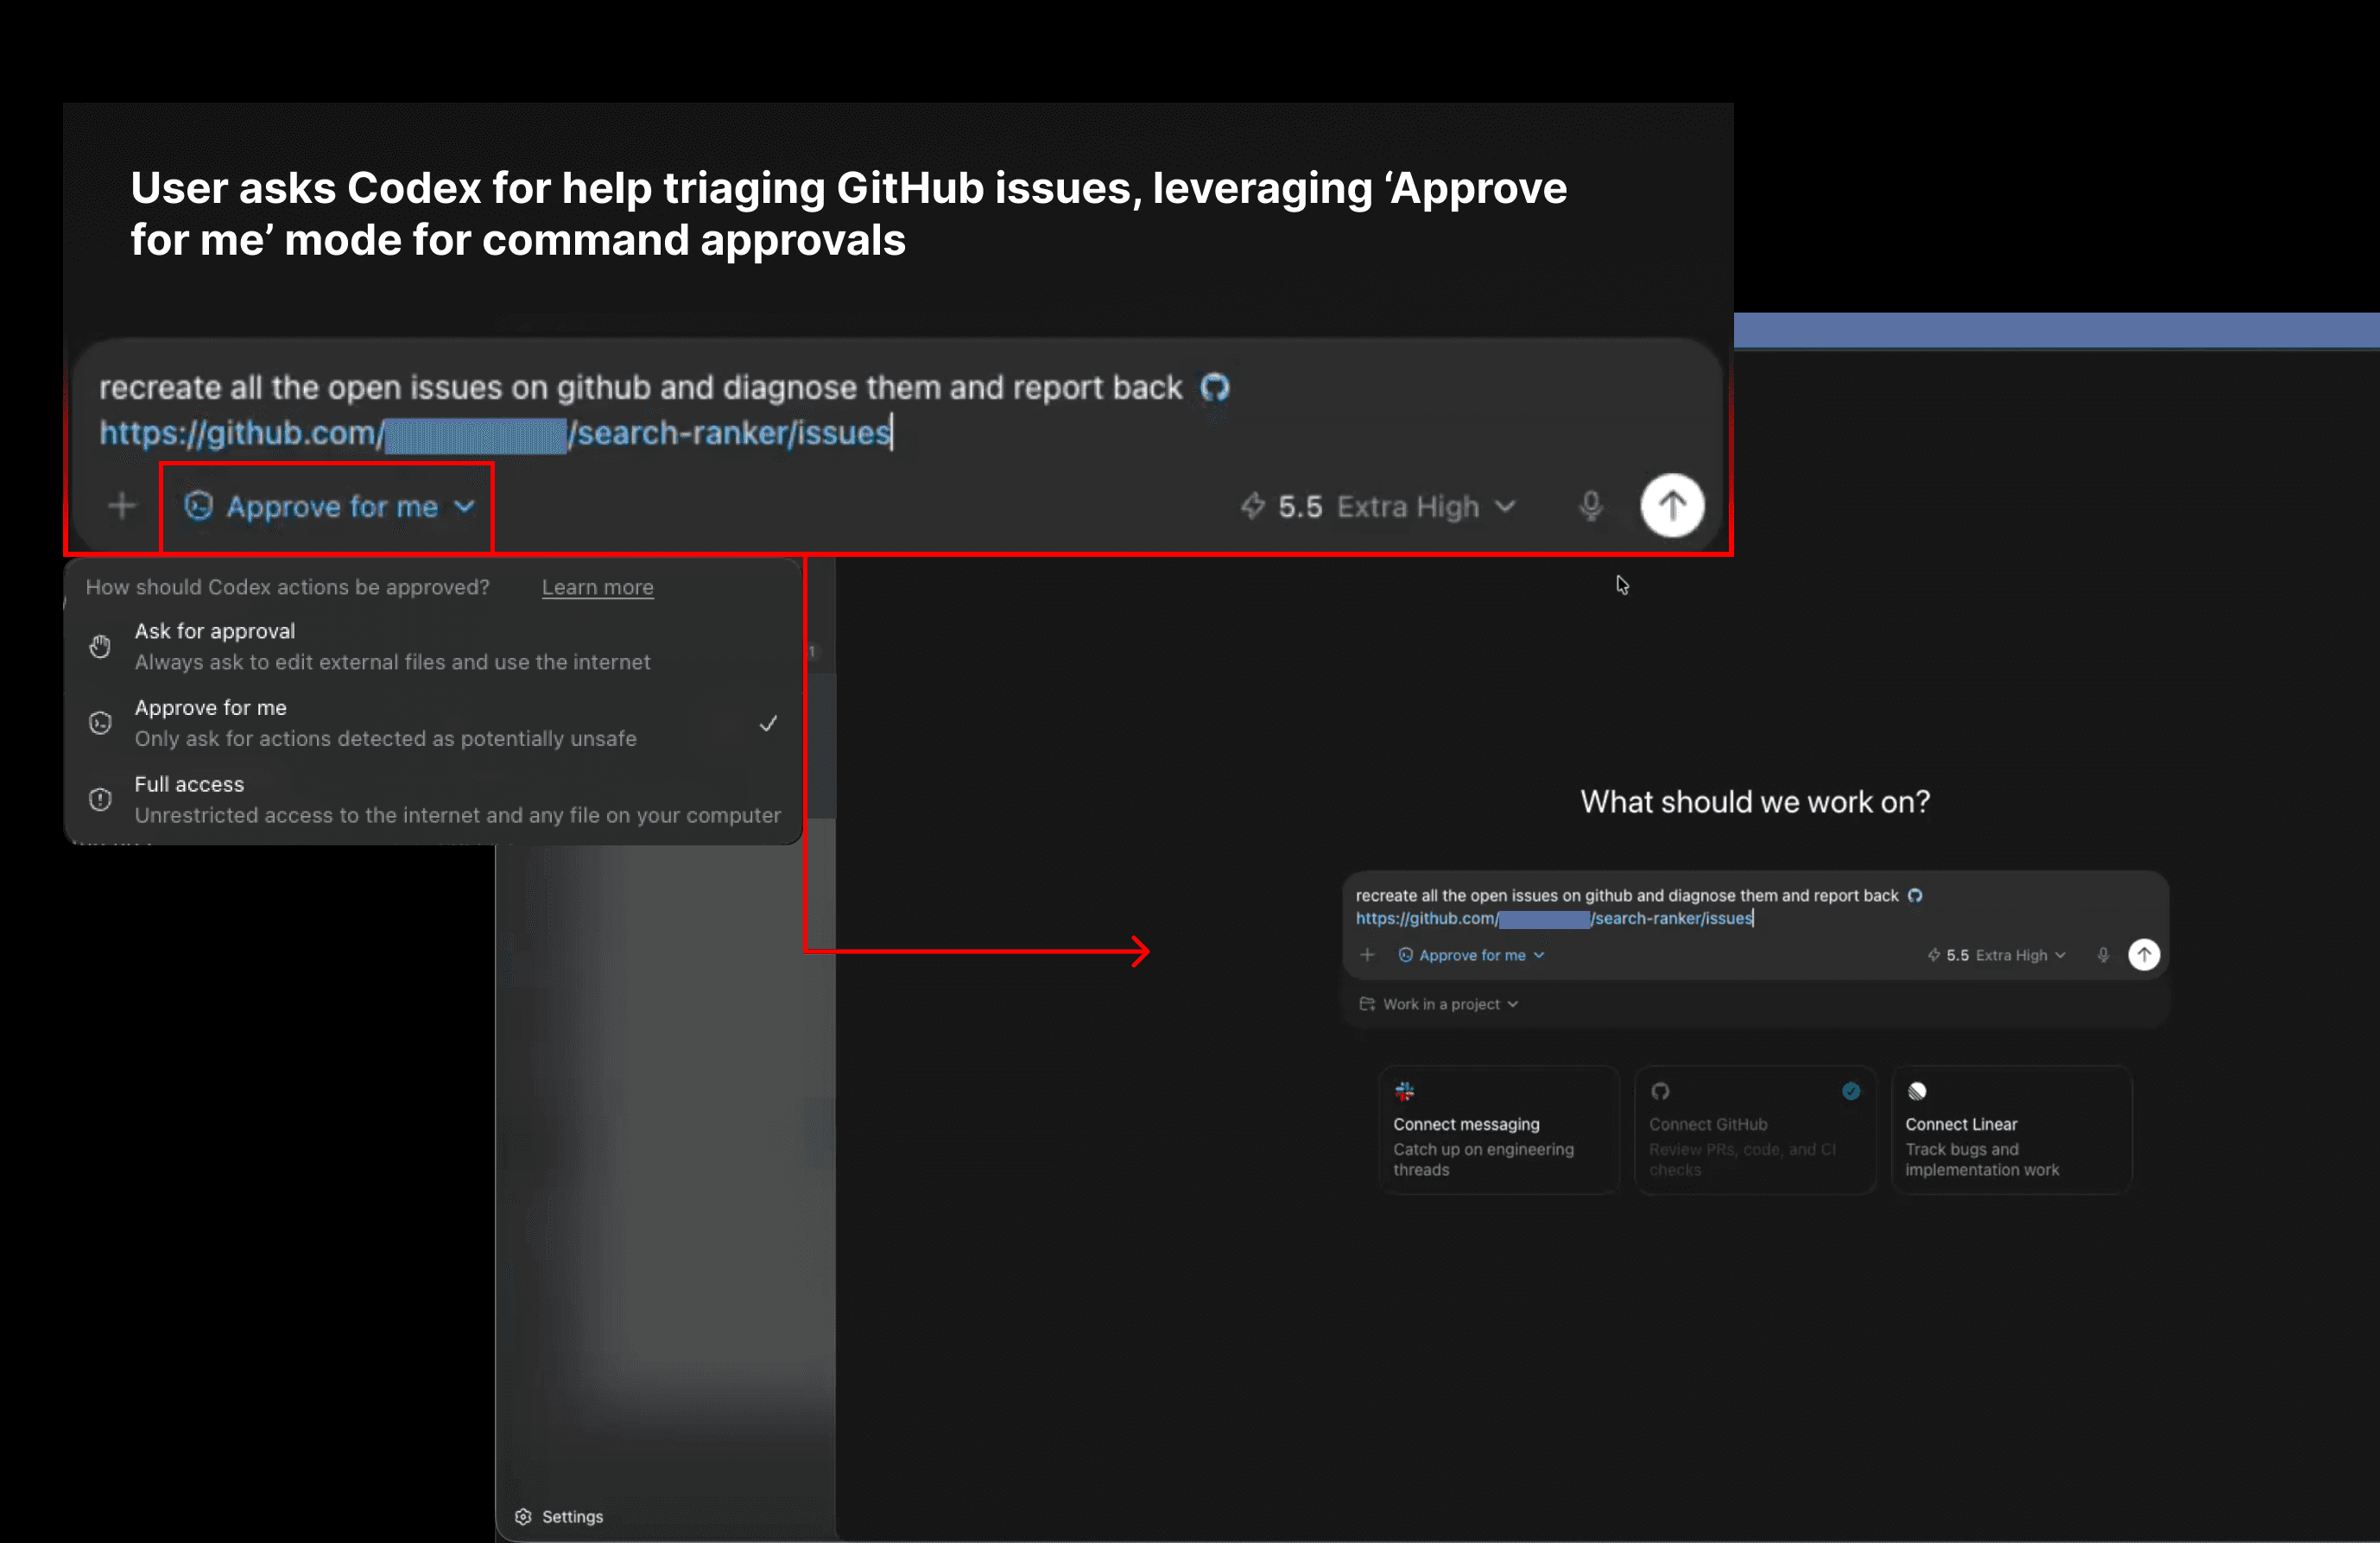
Task: Click the warning icon beside 'Full access'
Action: tap(100, 799)
